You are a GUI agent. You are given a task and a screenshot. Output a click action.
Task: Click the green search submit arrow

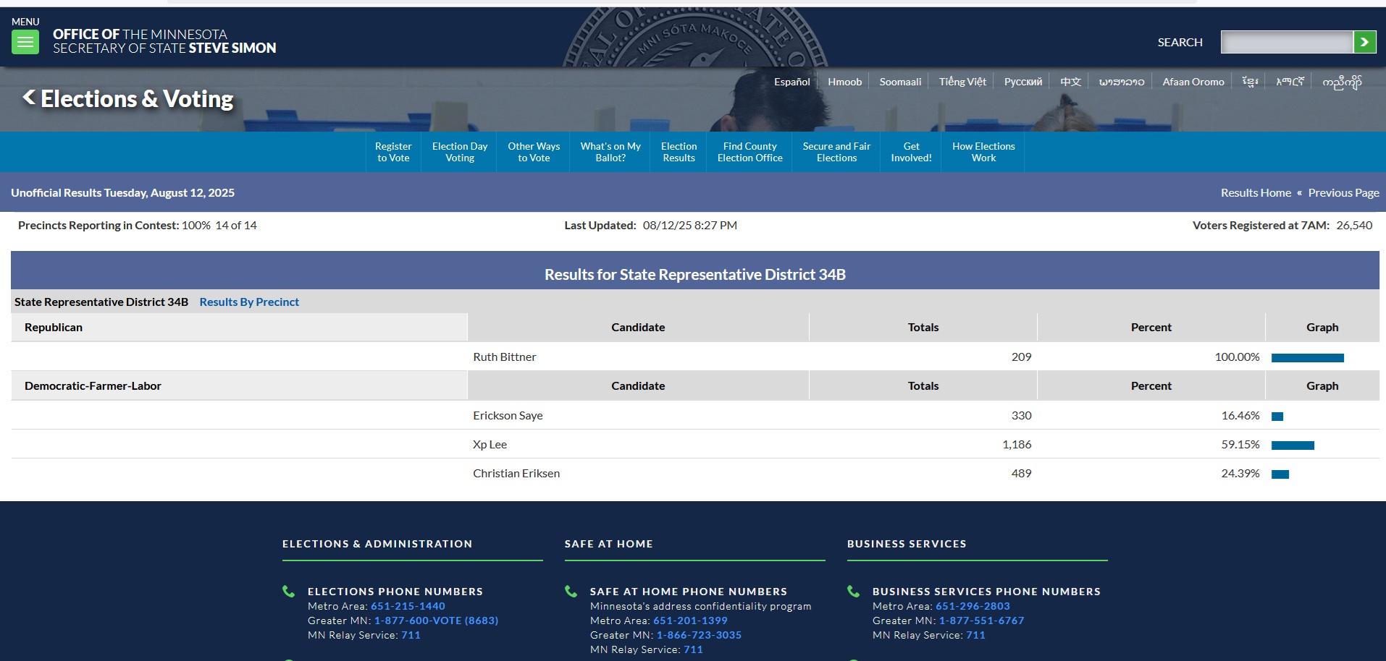[1364, 43]
